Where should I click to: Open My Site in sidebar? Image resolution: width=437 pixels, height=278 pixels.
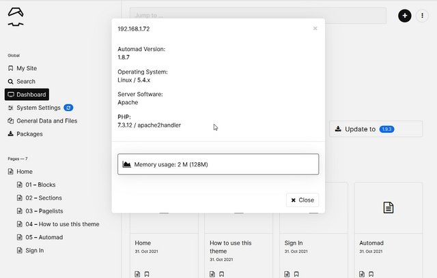click(x=23, y=68)
